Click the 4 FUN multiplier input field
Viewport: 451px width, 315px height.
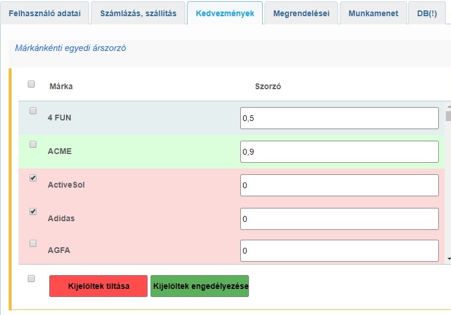tap(339, 118)
